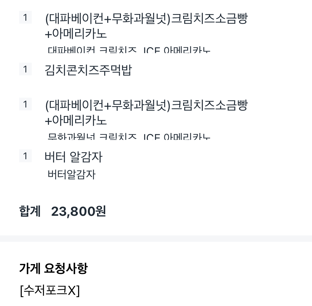Click the +아메리카노 line above the 대파베이컨 option
Screen dimensions: 312x306
coord(76,34)
